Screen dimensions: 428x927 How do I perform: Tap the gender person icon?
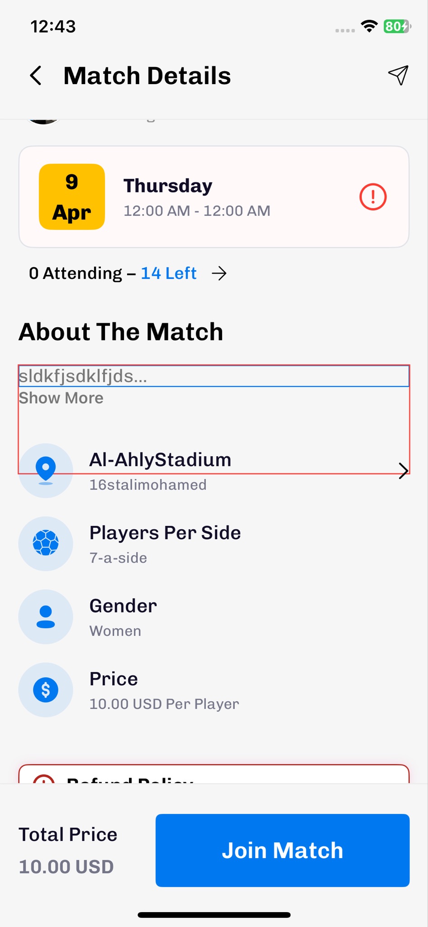click(46, 616)
